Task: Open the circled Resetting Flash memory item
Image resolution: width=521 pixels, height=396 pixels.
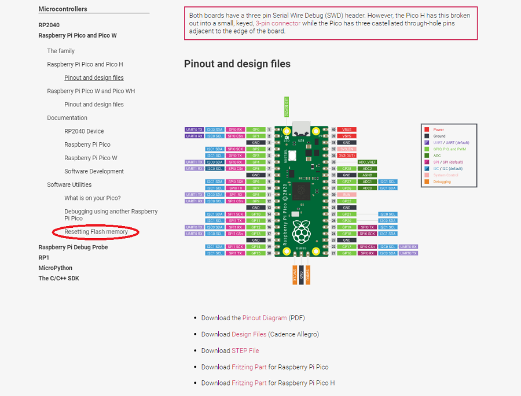Action: 96,232
